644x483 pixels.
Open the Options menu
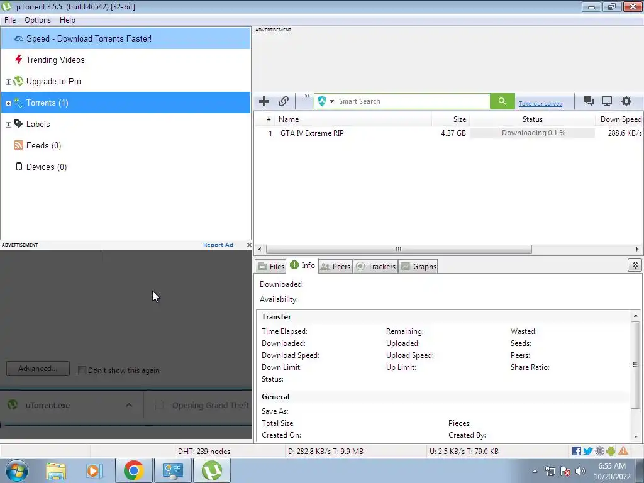38,20
